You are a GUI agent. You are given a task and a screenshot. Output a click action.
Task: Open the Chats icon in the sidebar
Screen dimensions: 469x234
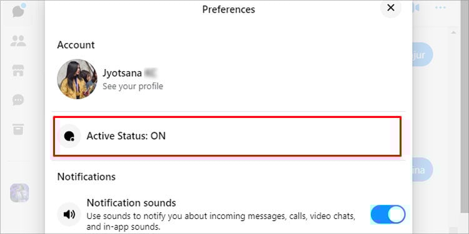pyautogui.click(x=19, y=11)
